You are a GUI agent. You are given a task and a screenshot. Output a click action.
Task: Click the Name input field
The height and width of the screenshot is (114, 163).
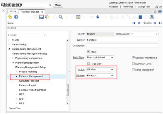(x=122, y=40)
